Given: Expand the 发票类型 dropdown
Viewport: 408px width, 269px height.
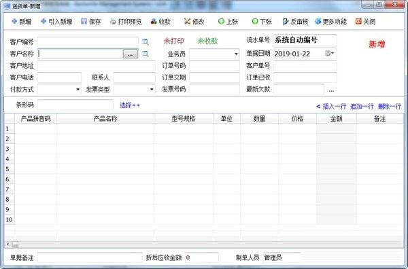Looking at the screenshot, I should (x=152, y=90).
